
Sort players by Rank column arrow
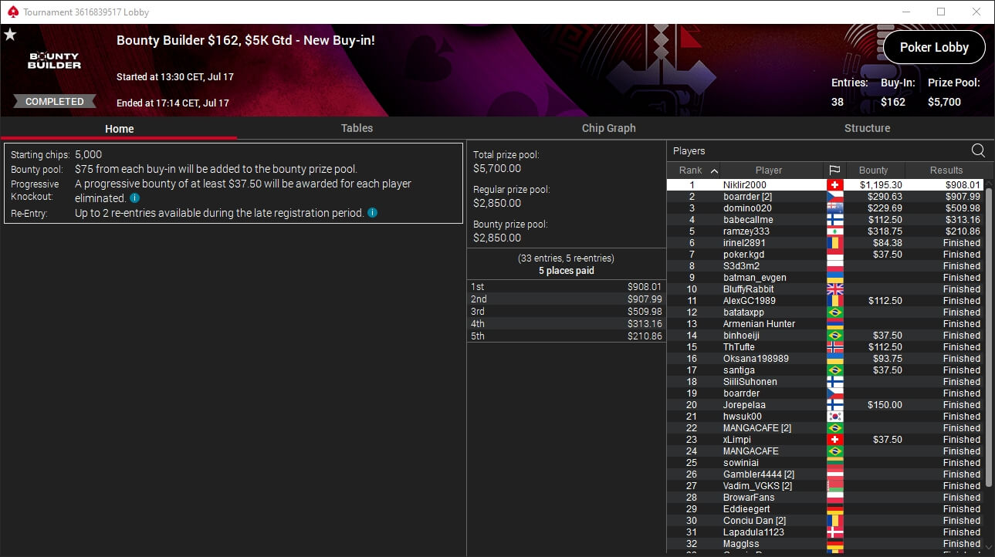714,170
